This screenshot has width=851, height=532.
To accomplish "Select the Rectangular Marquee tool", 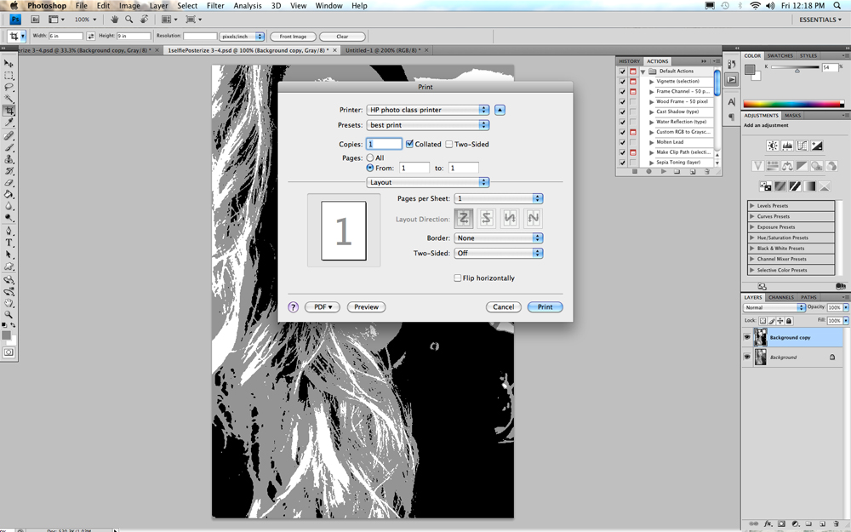I will pos(9,76).
